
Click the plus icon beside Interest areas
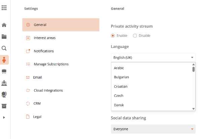28,38
